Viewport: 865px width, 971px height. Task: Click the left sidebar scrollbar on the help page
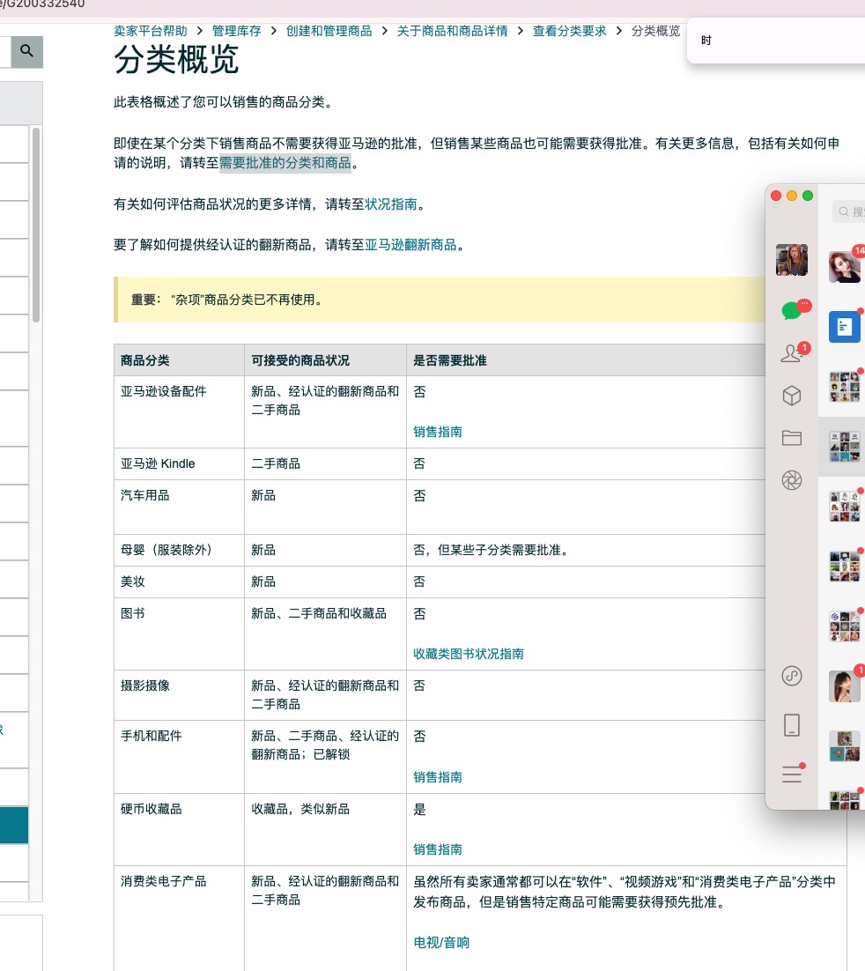tap(36, 225)
